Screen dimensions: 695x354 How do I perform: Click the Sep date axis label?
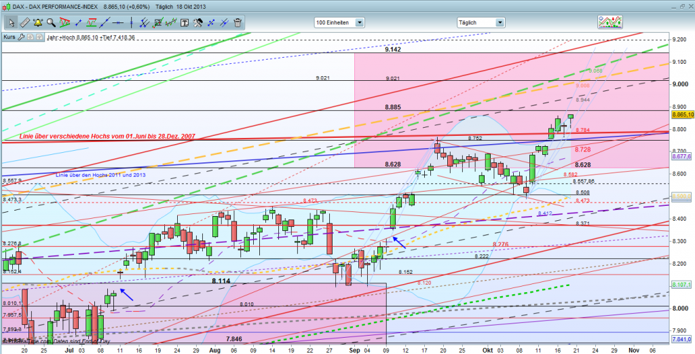tap(354, 349)
